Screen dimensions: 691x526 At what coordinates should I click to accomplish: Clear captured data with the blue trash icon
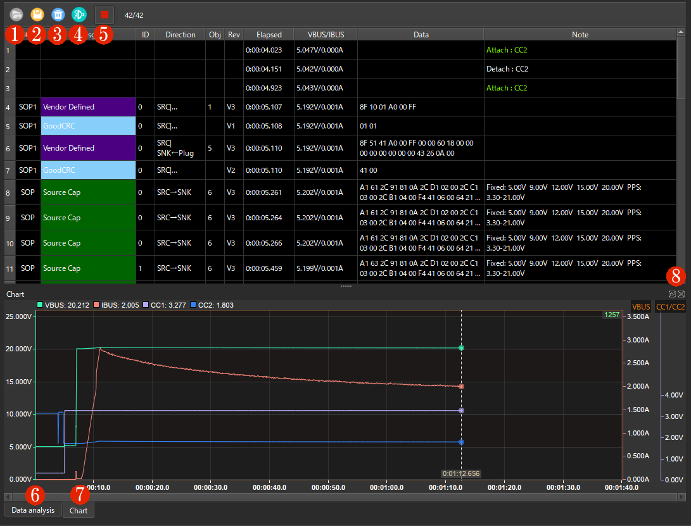58,15
